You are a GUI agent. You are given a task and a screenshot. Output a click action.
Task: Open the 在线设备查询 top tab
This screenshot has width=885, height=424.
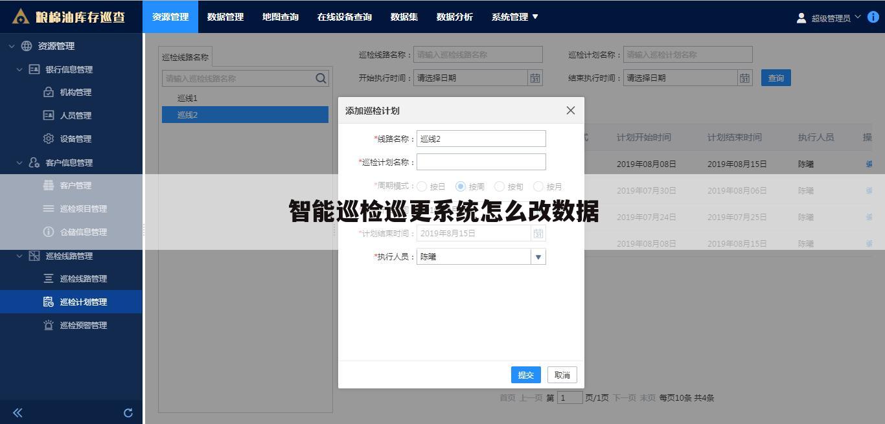point(345,17)
